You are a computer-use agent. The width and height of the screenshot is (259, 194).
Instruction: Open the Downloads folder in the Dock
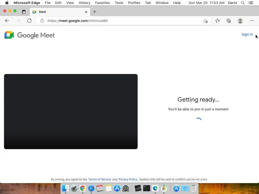click(185, 188)
